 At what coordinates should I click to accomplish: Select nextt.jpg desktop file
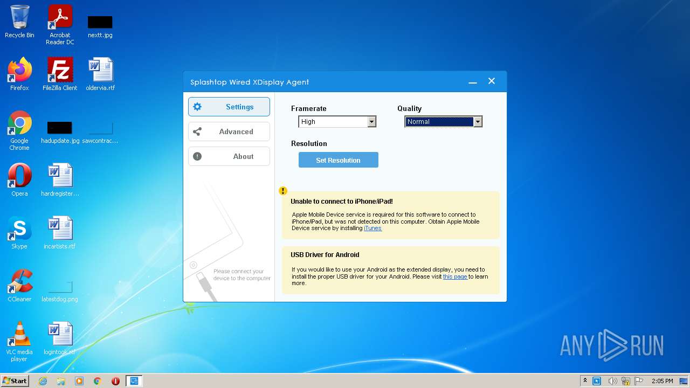100,25
